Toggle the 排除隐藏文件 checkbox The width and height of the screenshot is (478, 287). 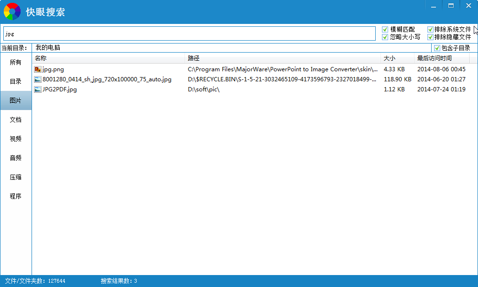coord(430,37)
